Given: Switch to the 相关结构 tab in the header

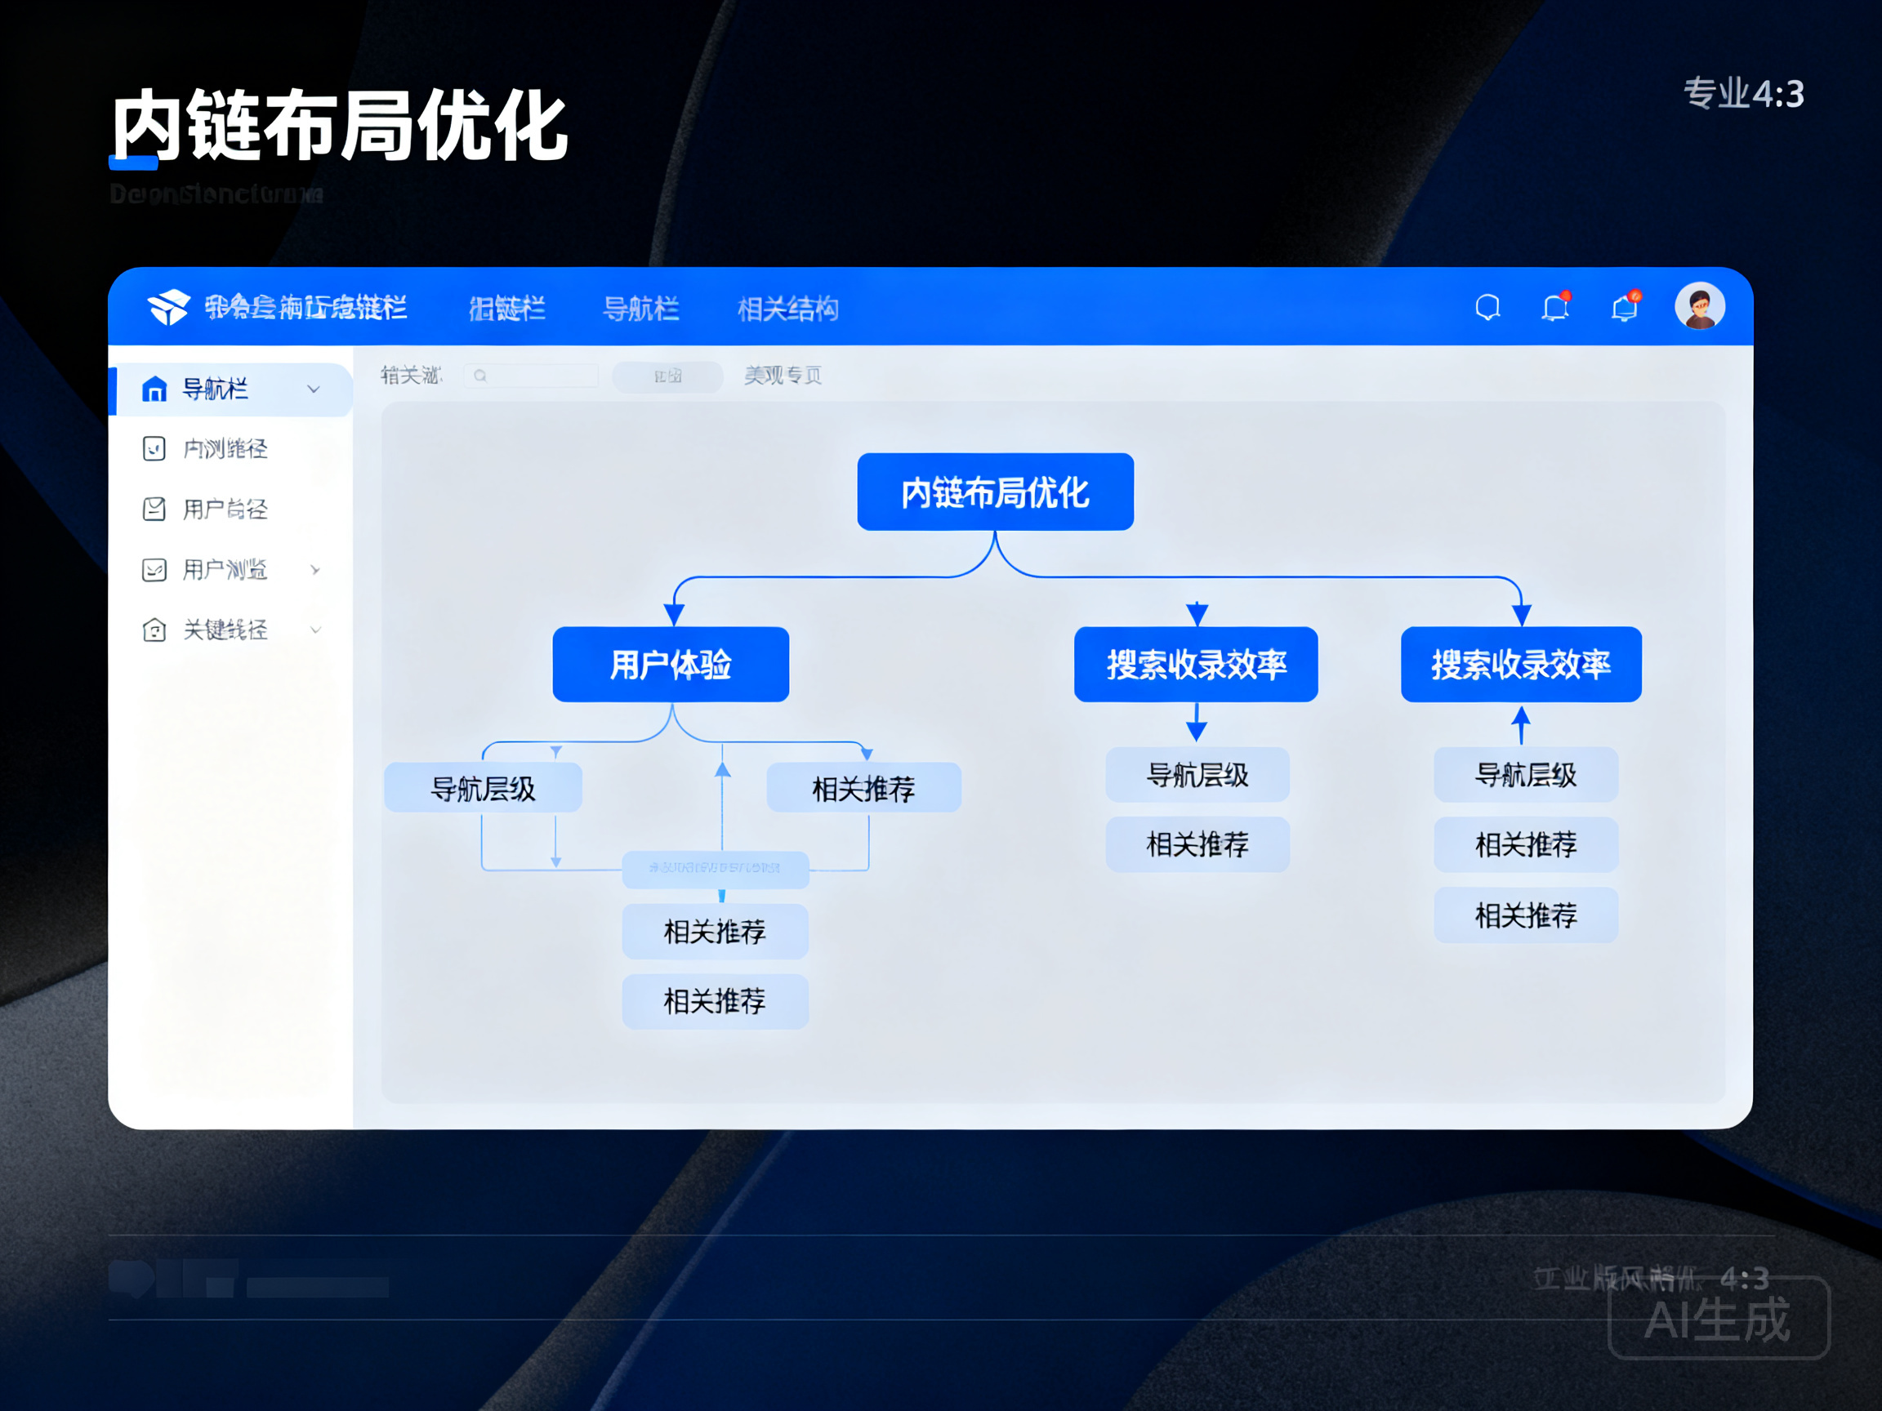Looking at the screenshot, I should 788,308.
